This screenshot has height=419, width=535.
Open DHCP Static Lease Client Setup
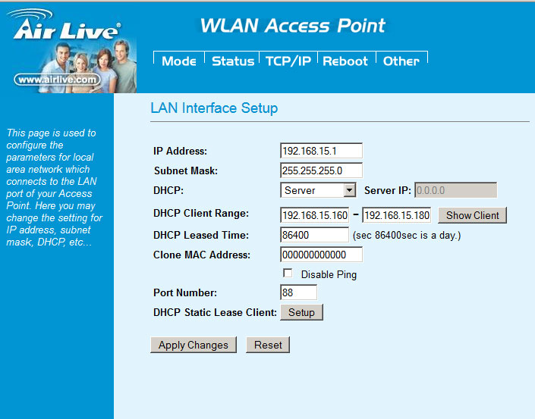[x=301, y=312]
